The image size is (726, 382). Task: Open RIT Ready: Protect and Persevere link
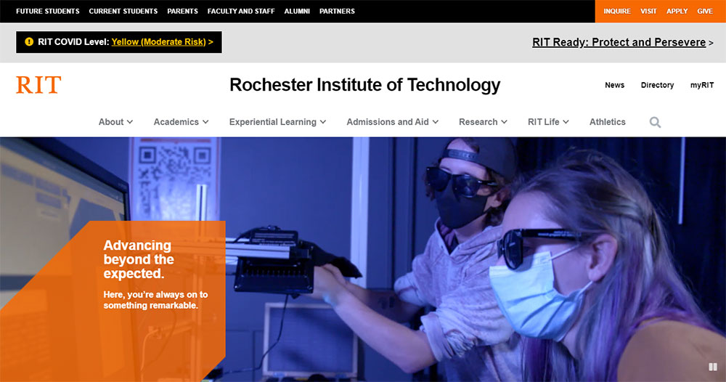coord(619,42)
